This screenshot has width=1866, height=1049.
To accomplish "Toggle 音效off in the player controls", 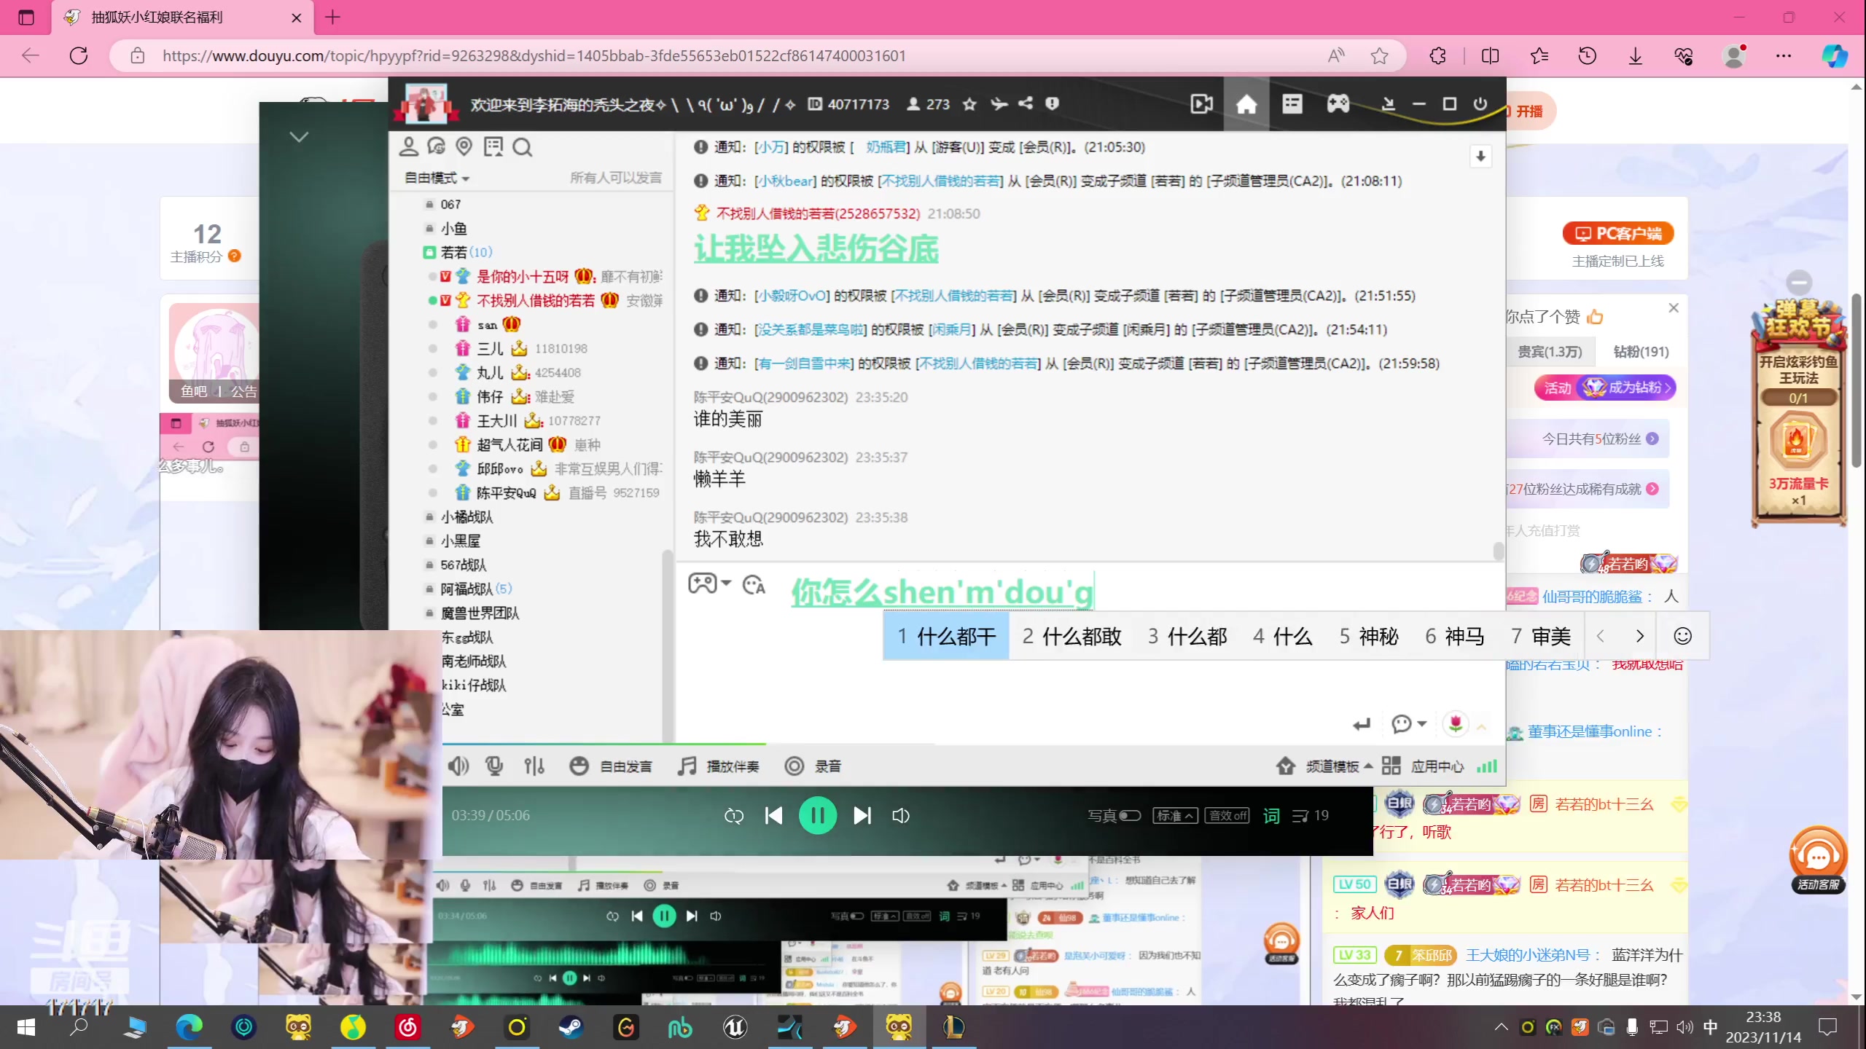I will point(1227,815).
